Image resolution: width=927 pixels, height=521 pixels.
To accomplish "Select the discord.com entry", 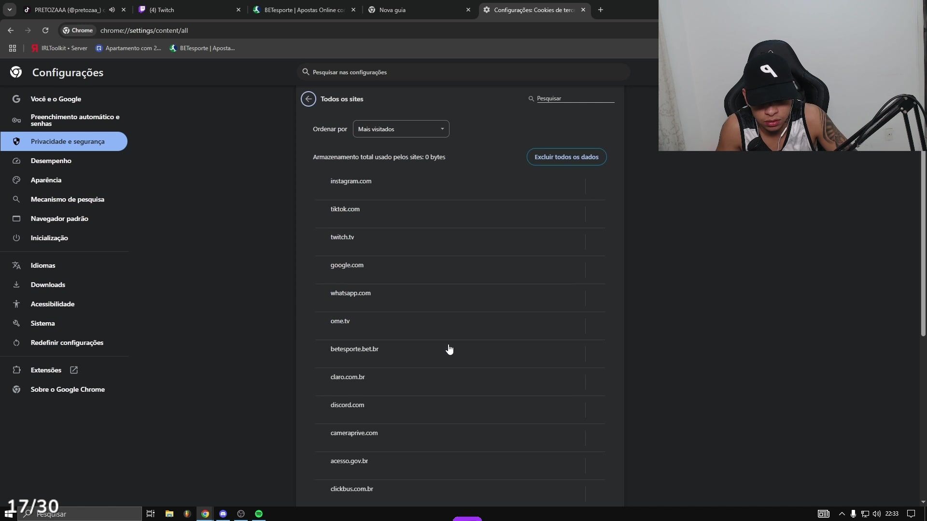I will (460, 410).
